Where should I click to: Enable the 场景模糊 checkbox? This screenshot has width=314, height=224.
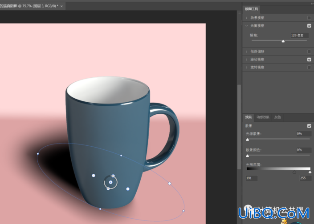[309, 18]
